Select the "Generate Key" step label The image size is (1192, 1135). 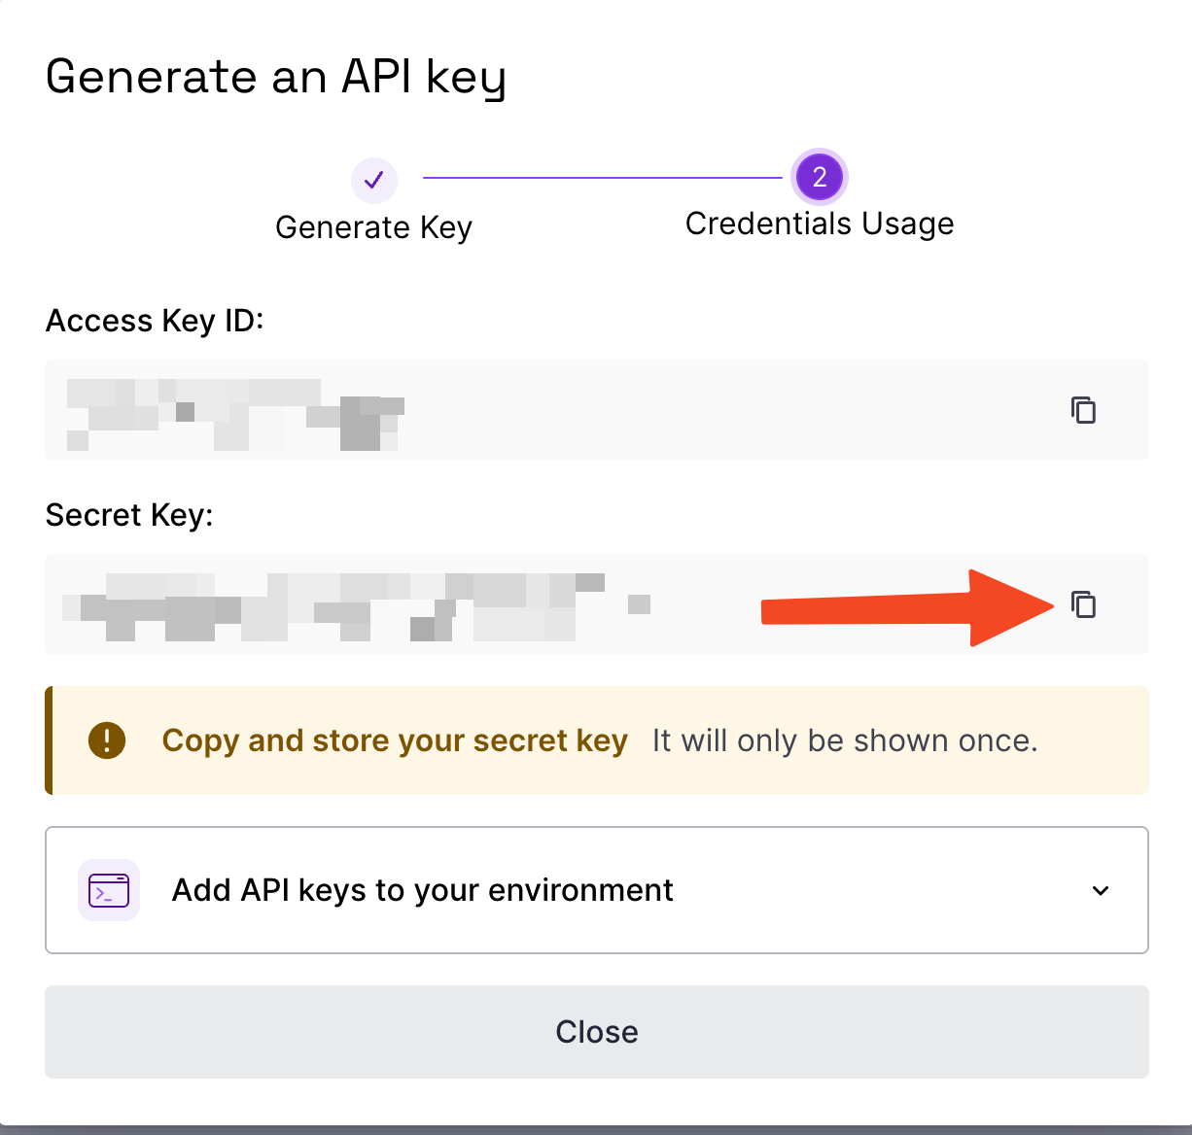click(373, 227)
